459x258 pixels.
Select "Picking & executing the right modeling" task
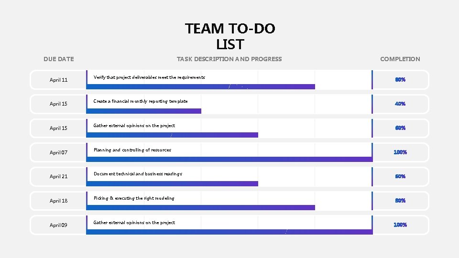coord(134,198)
